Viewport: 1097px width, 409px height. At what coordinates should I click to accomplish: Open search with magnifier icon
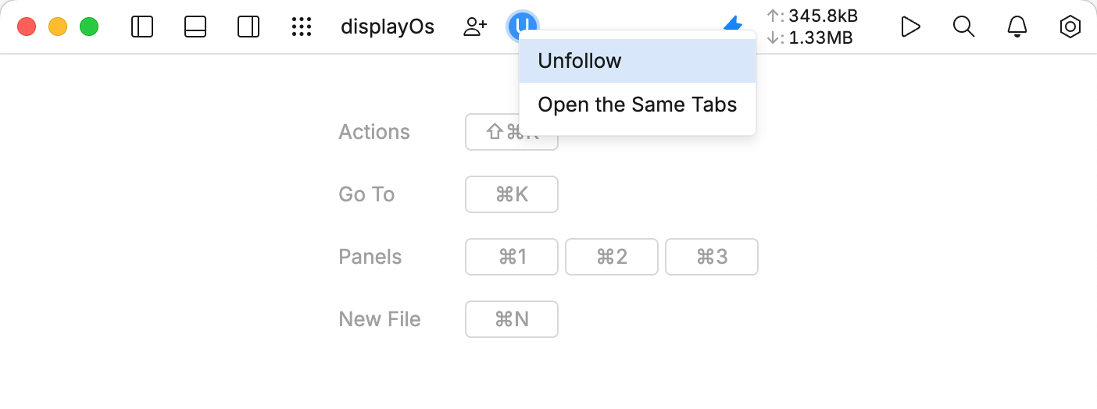[x=963, y=27]
